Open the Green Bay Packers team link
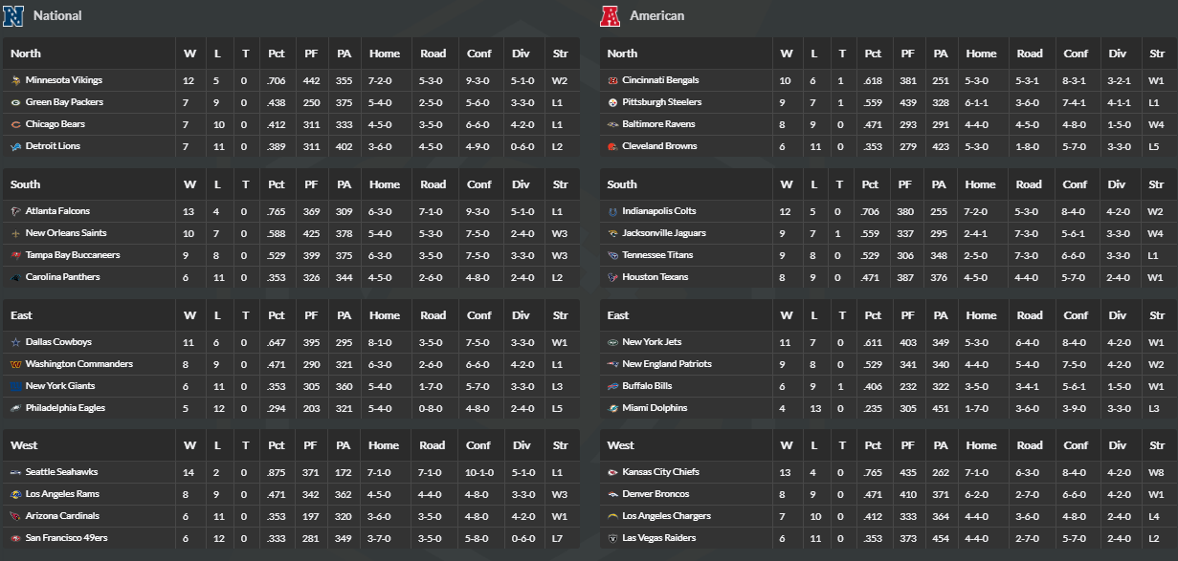The image size is (1178, 561). tap(64, 102)
